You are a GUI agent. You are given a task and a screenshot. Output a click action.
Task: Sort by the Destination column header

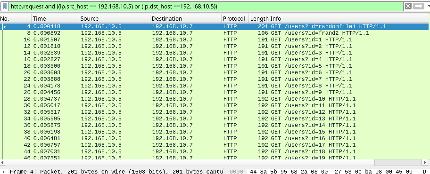(186, 19)
